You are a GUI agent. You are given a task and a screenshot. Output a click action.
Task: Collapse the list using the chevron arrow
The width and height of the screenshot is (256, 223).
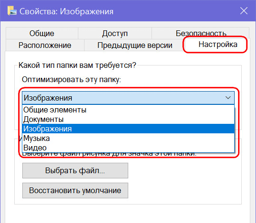[x=228, y=98]
